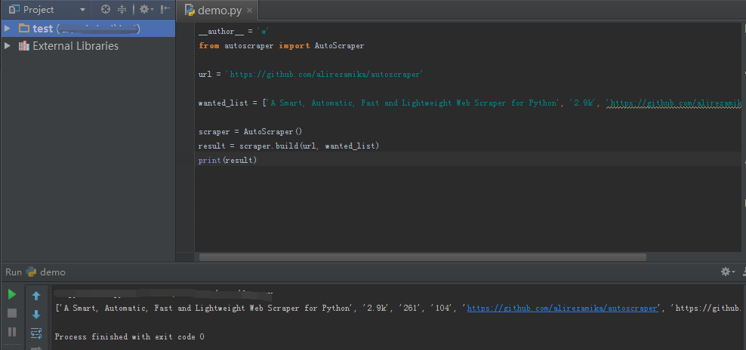The image size is (746, 350).
Task: Rerun demo with the green play button
Action: [12, 295]
